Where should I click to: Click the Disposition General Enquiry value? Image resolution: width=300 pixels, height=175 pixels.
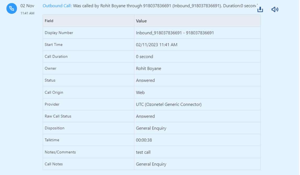151,128
